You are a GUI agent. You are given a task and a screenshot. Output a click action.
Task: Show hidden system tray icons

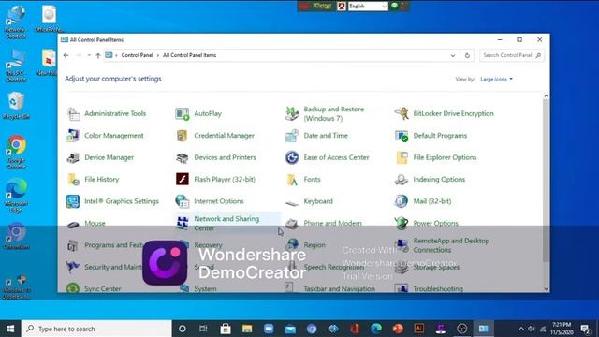point(521,329)
